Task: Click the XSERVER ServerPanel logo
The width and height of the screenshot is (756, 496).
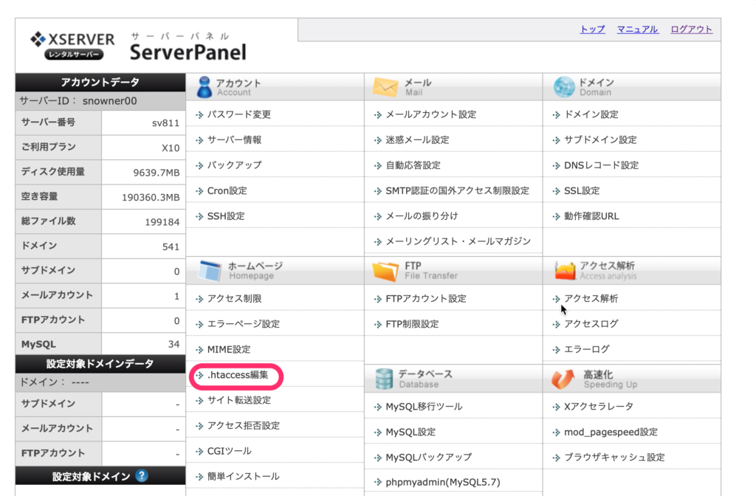Action: click(x=138, y=46)
